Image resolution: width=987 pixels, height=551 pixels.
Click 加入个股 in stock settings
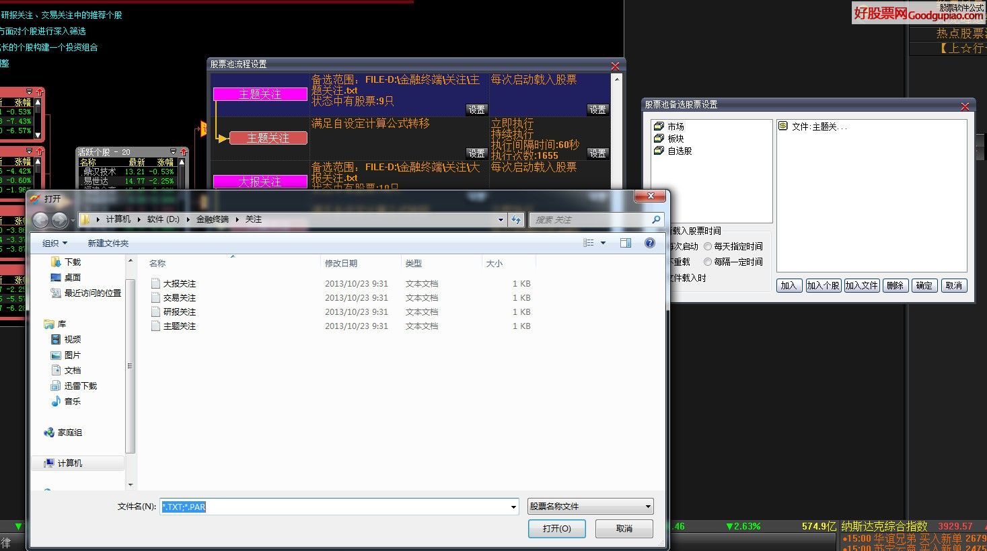pos(823,285)
